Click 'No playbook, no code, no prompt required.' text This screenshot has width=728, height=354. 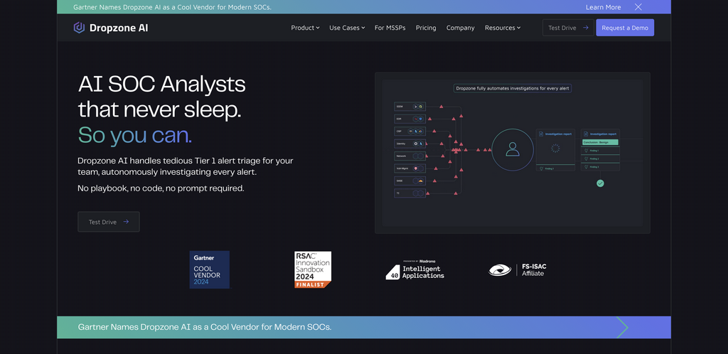pyautogui.click(x=161, y=188)
